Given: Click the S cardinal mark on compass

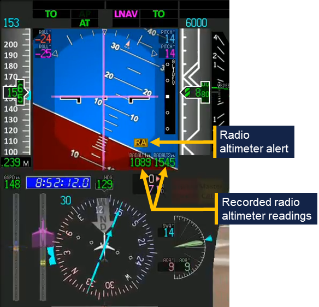Looking at the screenshot, I should 135,223.
